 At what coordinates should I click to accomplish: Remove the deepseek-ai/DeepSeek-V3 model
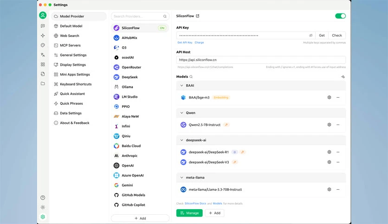coord(338,162)
